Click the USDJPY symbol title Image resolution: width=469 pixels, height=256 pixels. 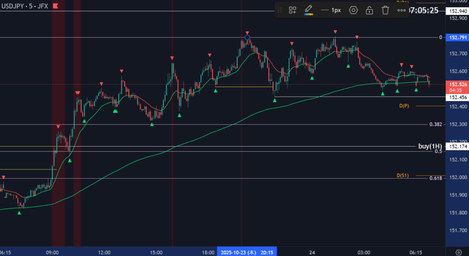pos(12,6)
